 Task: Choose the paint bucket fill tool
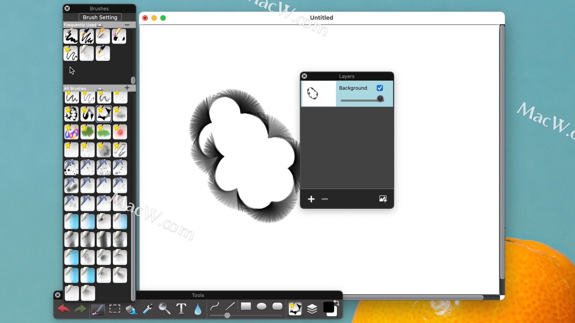(131, 309)
